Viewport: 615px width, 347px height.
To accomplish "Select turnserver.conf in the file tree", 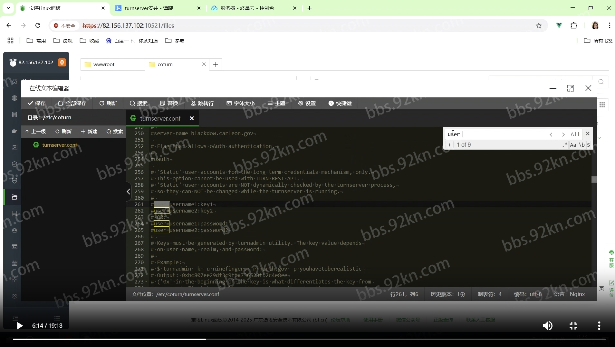I will 60,145.
